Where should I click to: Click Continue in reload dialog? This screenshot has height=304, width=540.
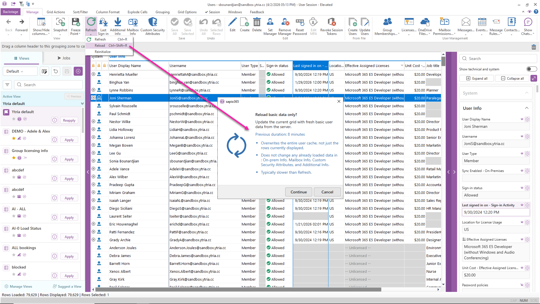click(x=298, y=192)
